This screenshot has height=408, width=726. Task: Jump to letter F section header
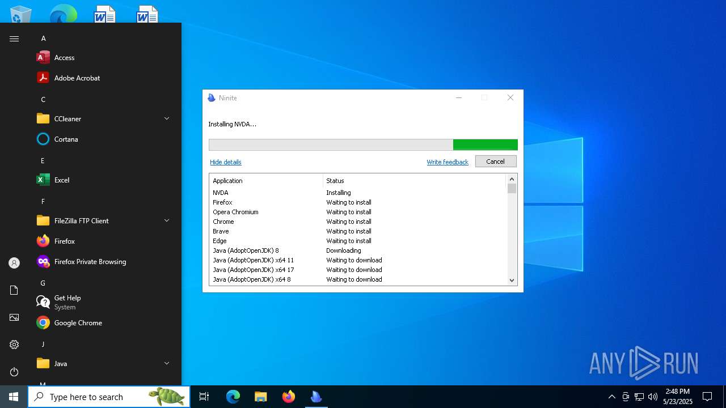coord(43,202)
